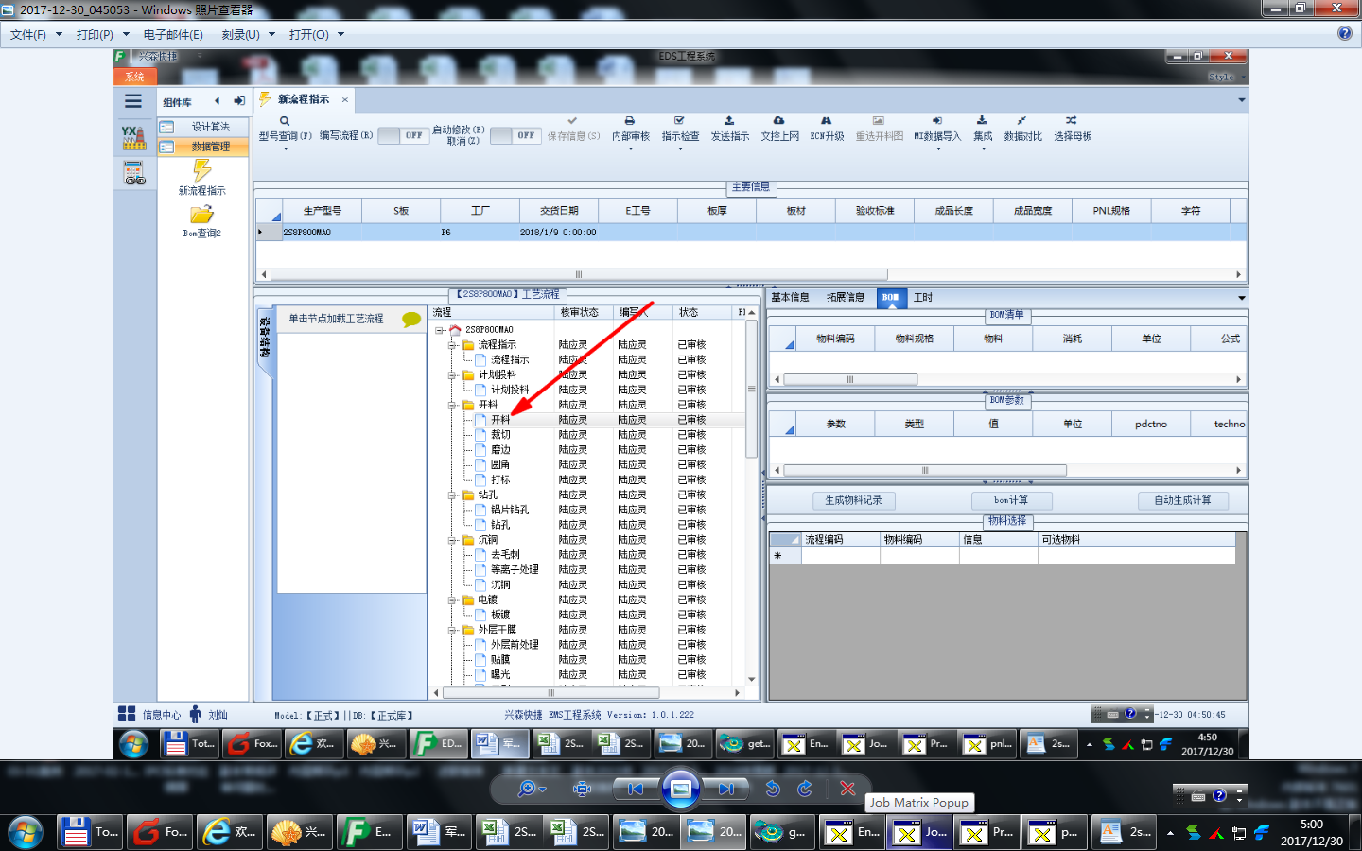1362x851 pixels.
Task: Collapse the 电镀 folder node
Action: click(452, 599)
